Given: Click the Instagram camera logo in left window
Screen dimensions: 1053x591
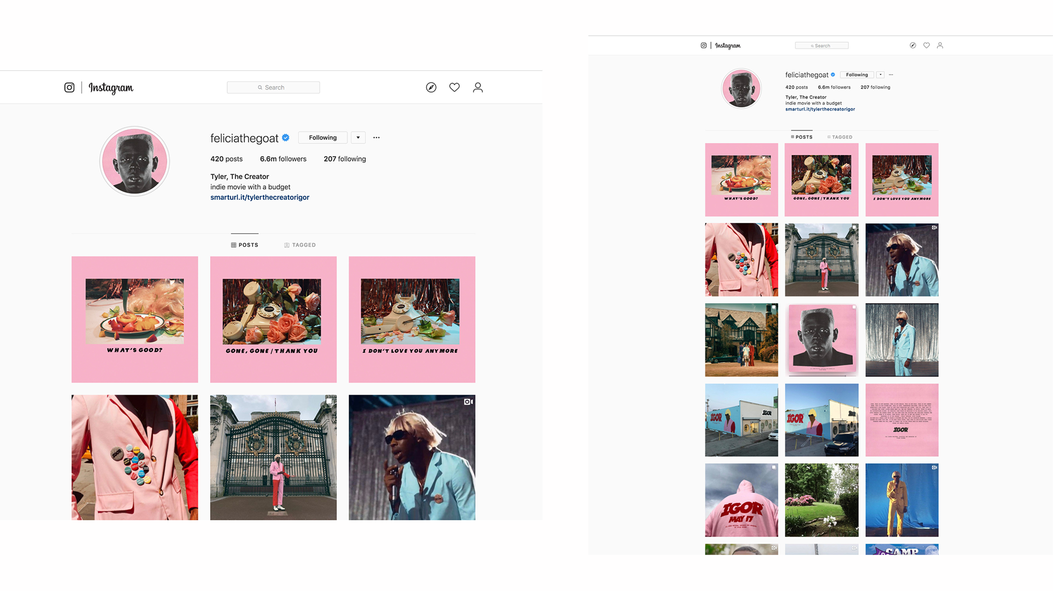Looking at the screenshot, I should tap(69, 88).
